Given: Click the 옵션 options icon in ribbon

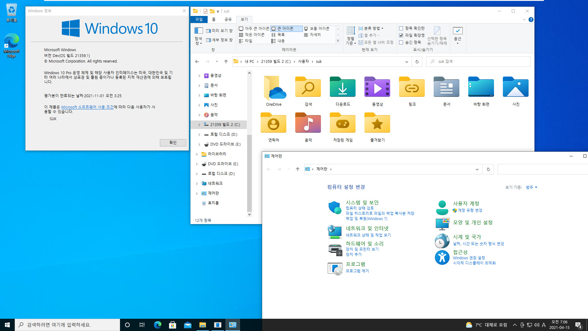Looking at the screenshot, I should [x=458, y=31].
